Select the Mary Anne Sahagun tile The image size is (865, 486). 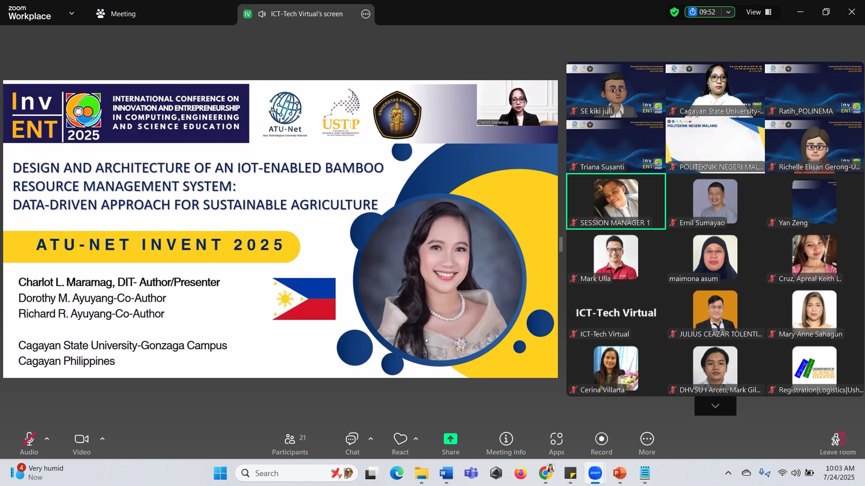click(x=814, y=313)
